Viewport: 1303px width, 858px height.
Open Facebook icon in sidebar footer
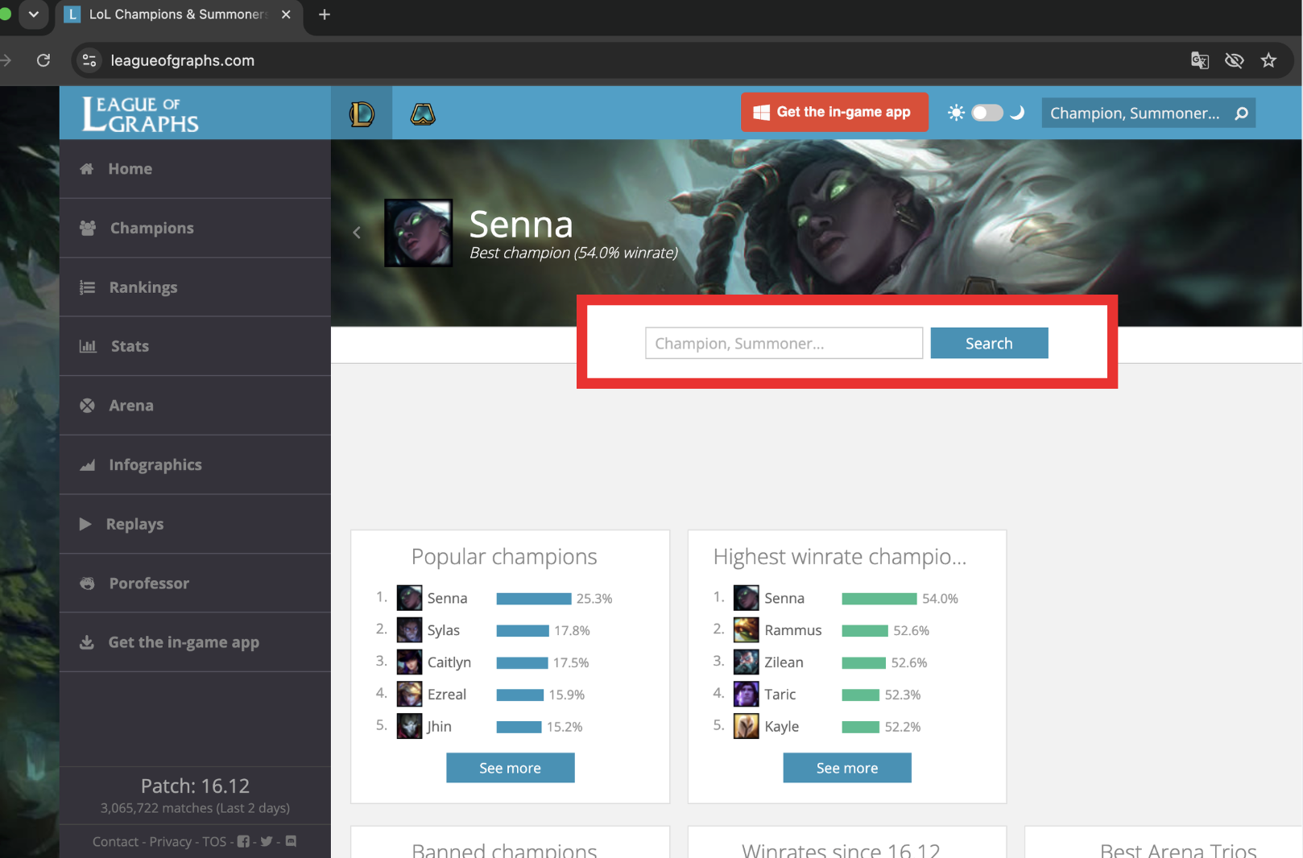pos(243,841)
